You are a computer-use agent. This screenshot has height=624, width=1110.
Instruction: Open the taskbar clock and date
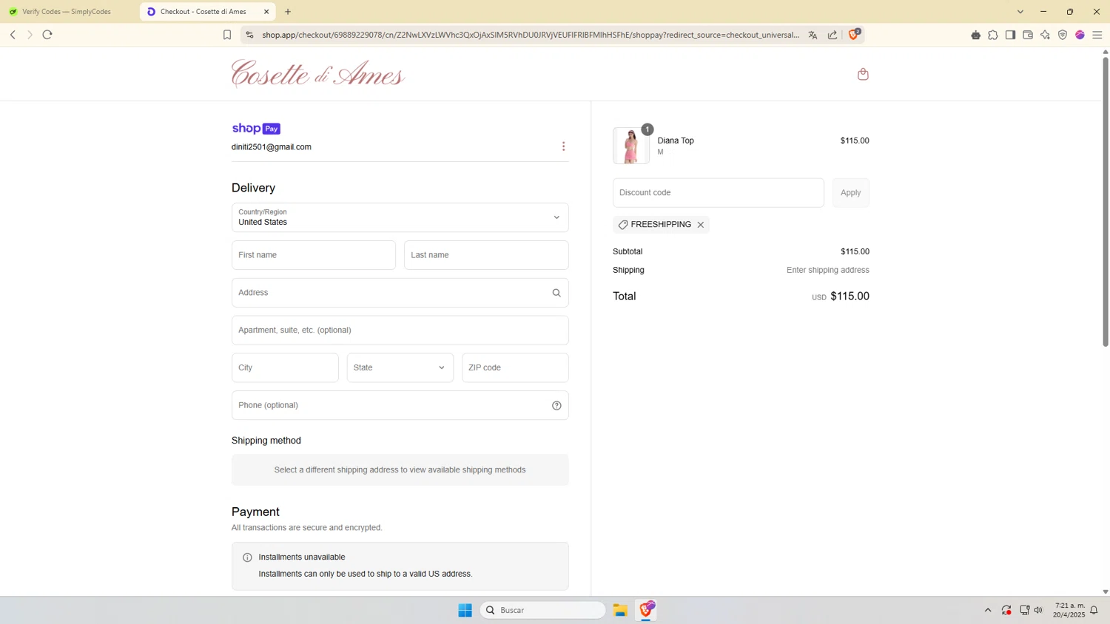[x=1069, y=610]
